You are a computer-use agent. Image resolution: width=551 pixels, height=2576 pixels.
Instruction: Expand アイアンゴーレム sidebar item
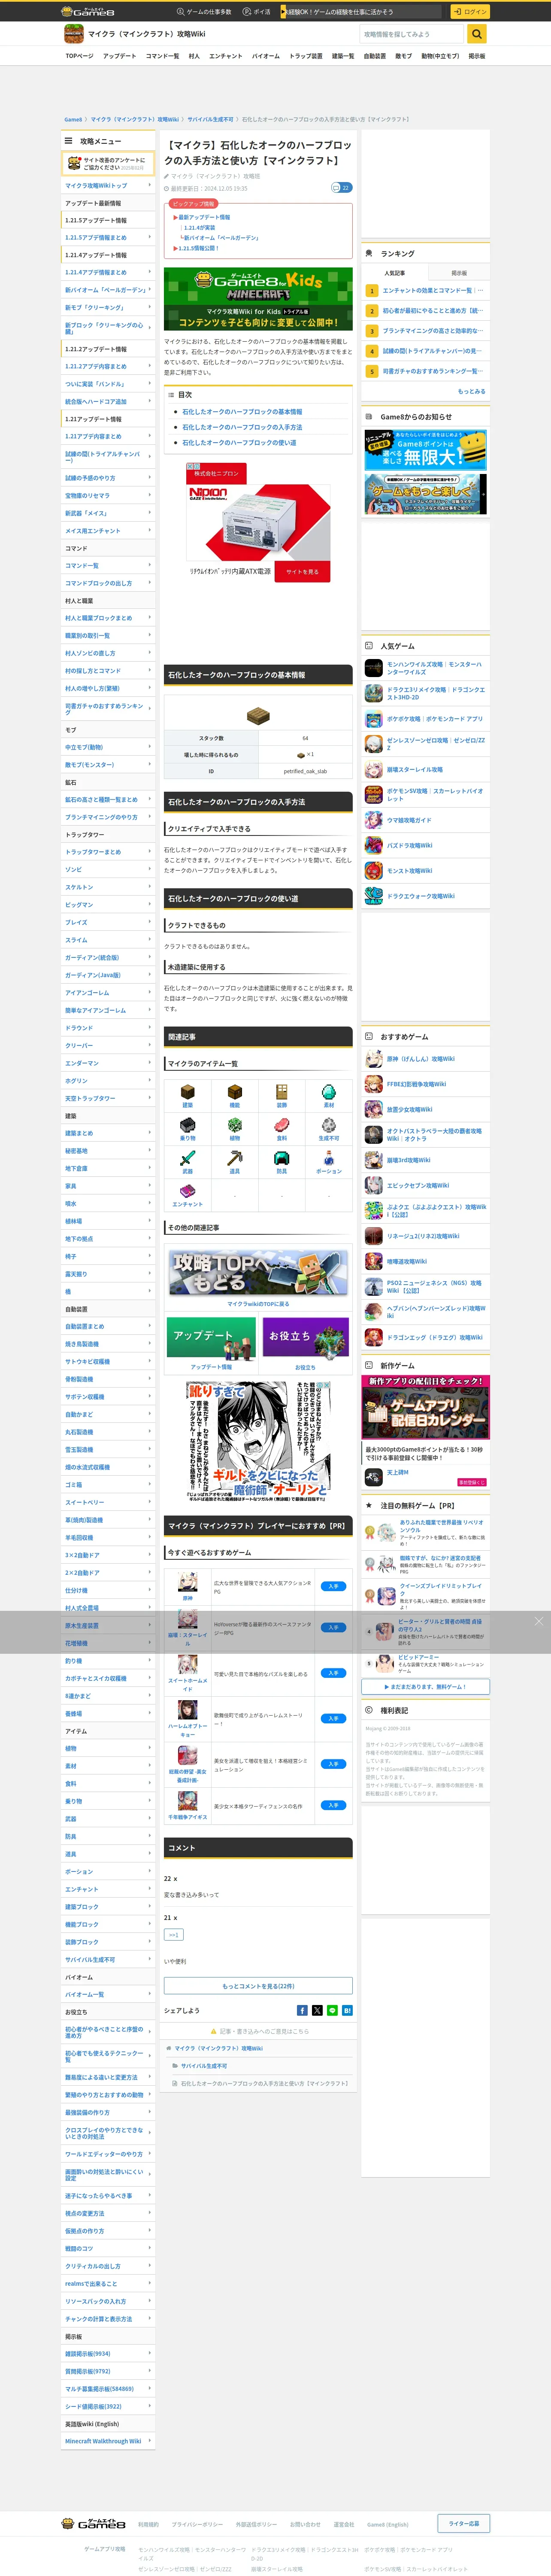(108, 992)
